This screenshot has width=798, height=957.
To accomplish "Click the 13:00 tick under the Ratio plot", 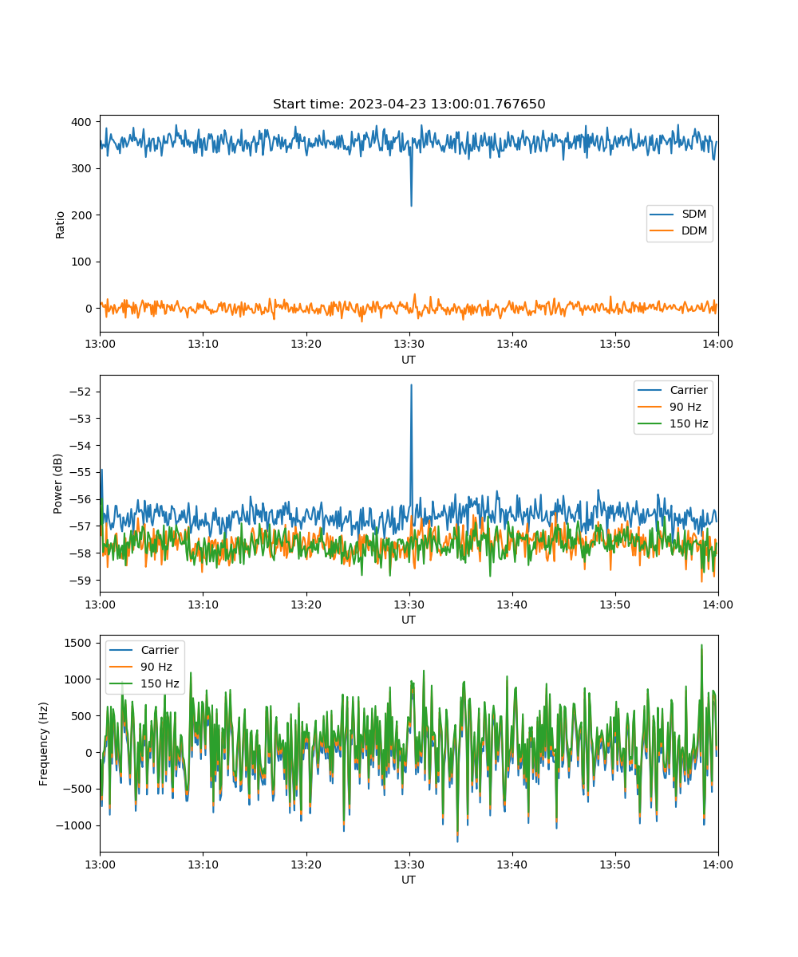I will coord(100,344).
